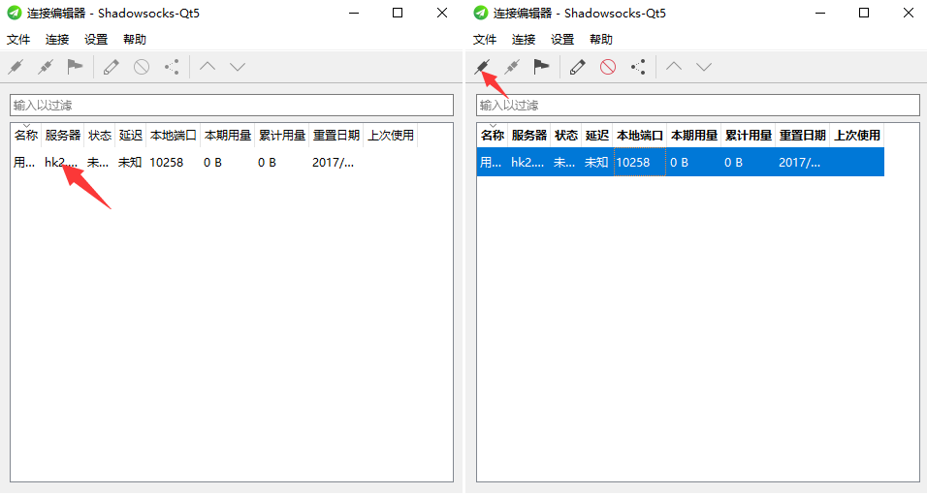Sort by 状态 column in right window
Screen dimensions: 927x495
click(566, 136)
